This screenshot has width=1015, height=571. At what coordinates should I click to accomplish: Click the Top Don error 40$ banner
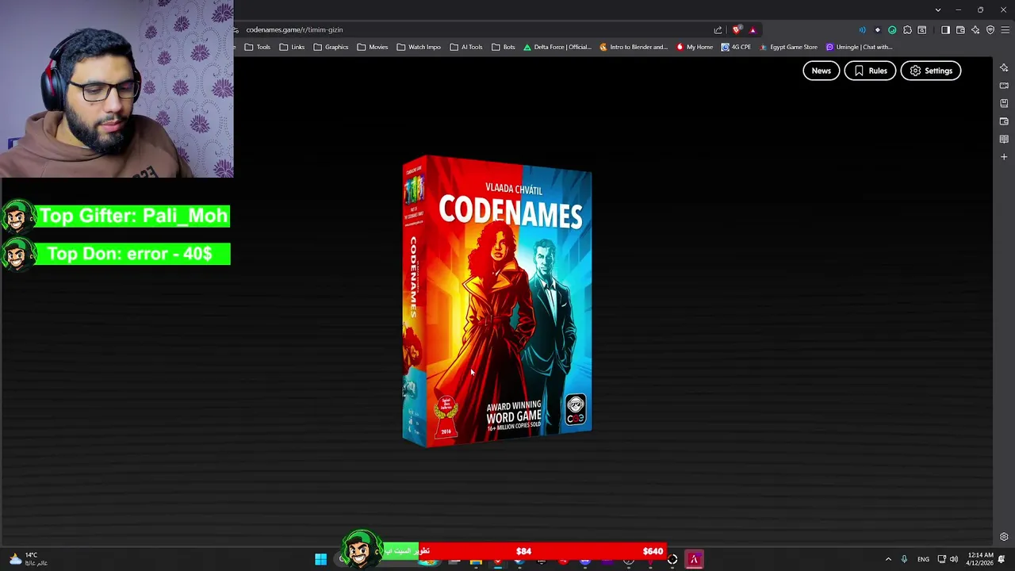pyautogui.click(x=116, y=254)
